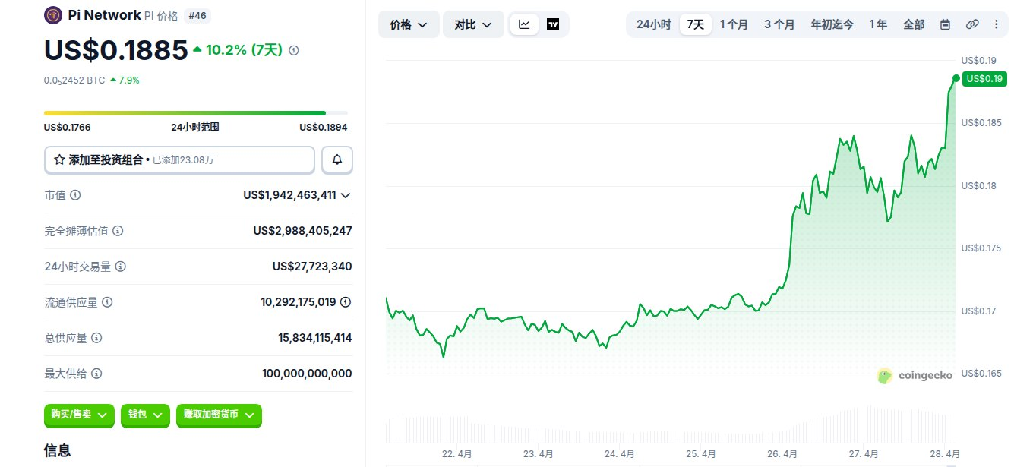
Task: Open the 购买/售卖 dropdown
Action: click(x=79, y=415)
